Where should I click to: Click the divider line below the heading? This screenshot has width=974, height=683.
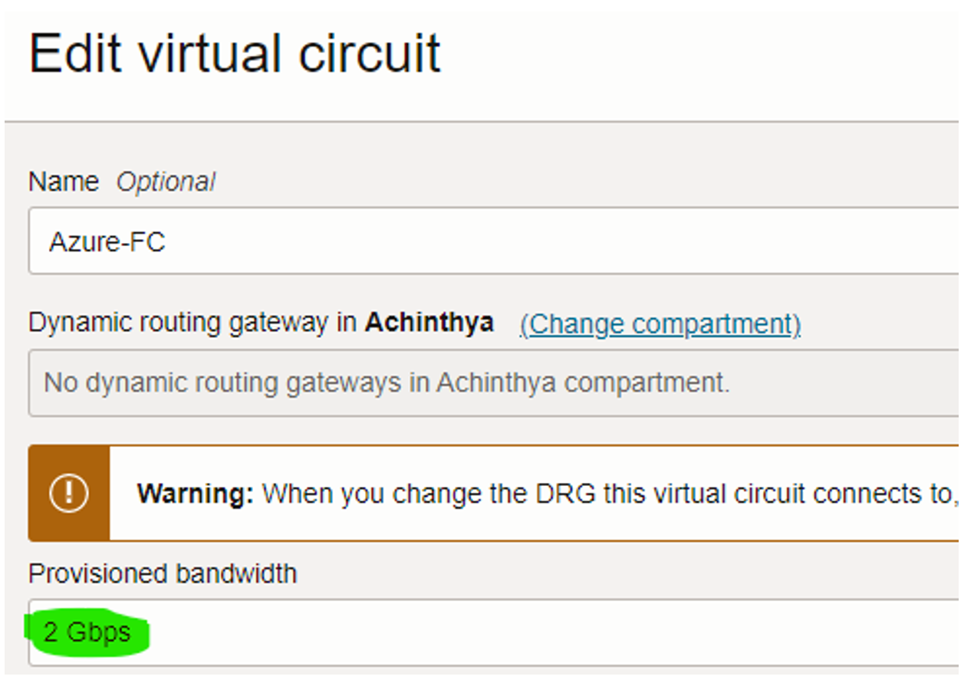[x=487, y=119]
